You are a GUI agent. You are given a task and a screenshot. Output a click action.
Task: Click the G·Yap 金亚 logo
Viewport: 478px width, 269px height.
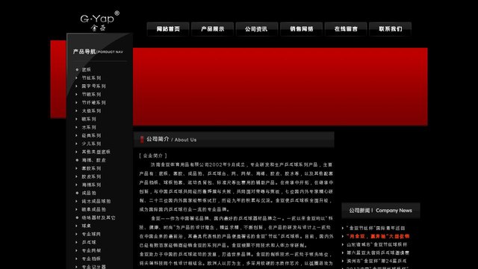(x=99, y=21)
